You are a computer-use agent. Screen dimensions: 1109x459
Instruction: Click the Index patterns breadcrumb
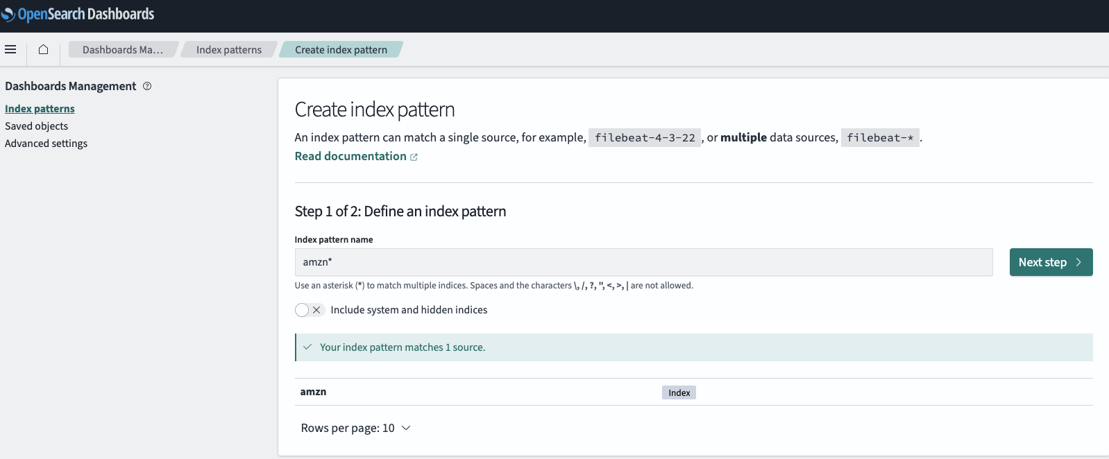[x=229, y=50]
